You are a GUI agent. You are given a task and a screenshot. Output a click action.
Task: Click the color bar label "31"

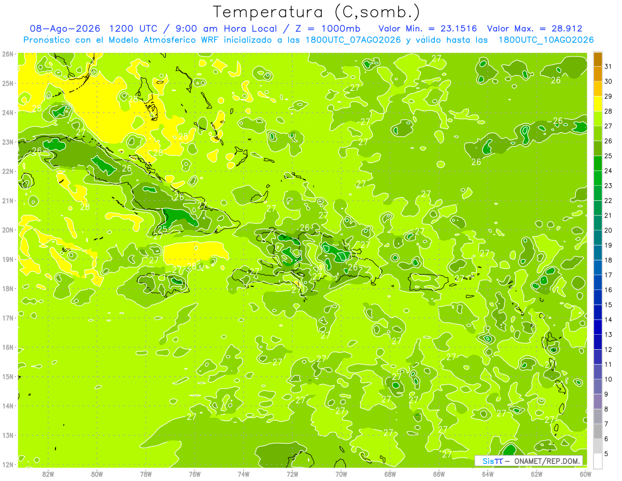(x=608, y=66)
